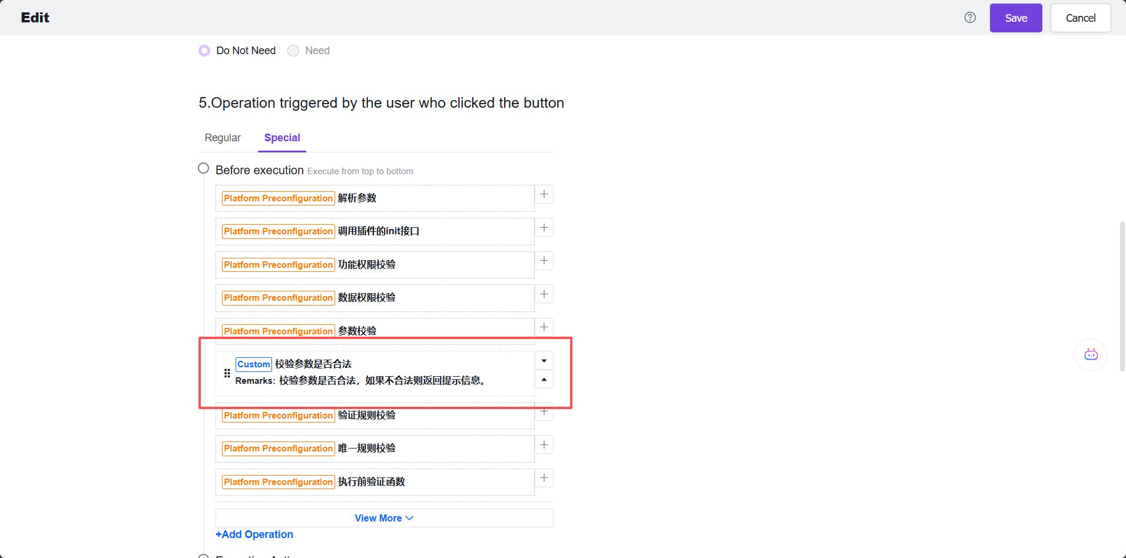The image size is (1126, 558).
Task: Select the Do Not Need radio button
Action: coord(204,50)
